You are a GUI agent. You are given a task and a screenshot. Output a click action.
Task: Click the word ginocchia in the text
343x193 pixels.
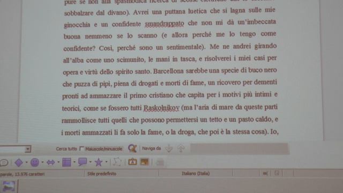pos(77,25)
